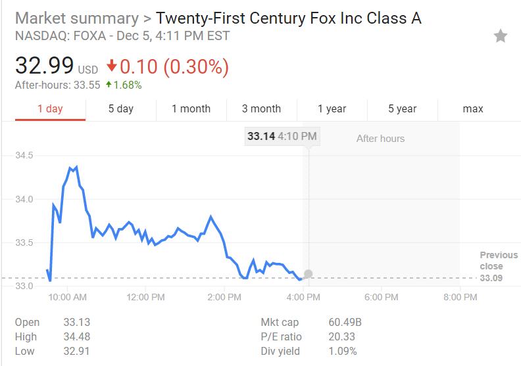
Task: Switch to the 5 day tab
Action: click(120, 108)
